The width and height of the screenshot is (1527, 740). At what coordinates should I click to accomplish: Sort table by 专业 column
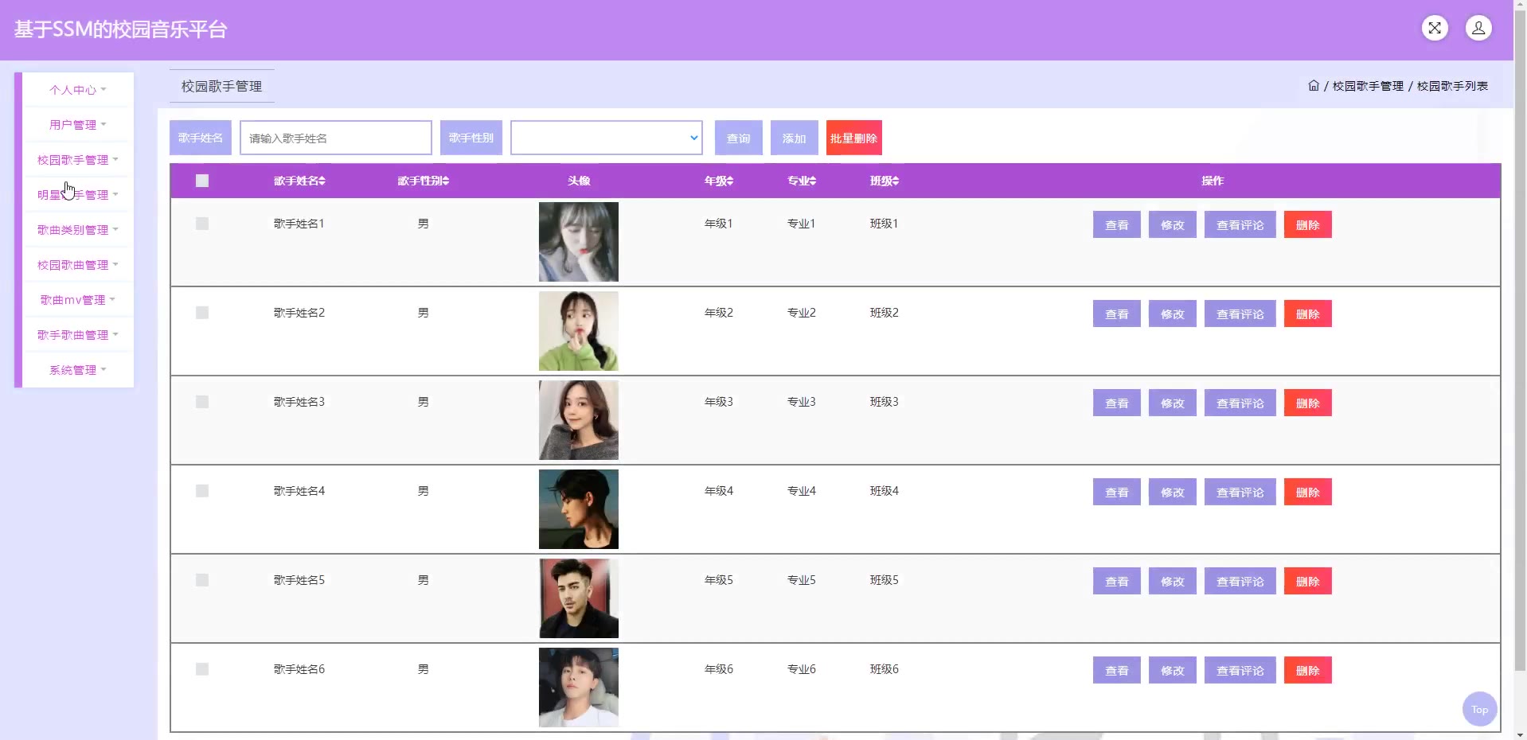[802, 181]
